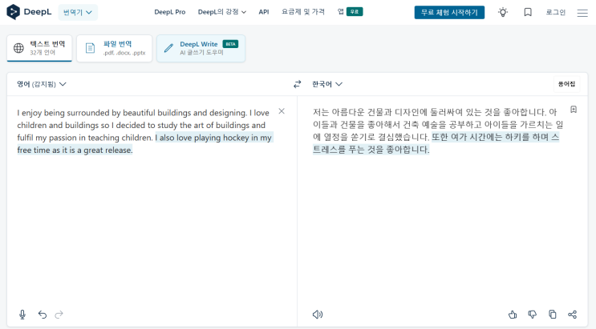This screenshot has width=596, height=329.
Task: Expand the source language 영어 (감지됨) dropdown
Action: point(42,84)
